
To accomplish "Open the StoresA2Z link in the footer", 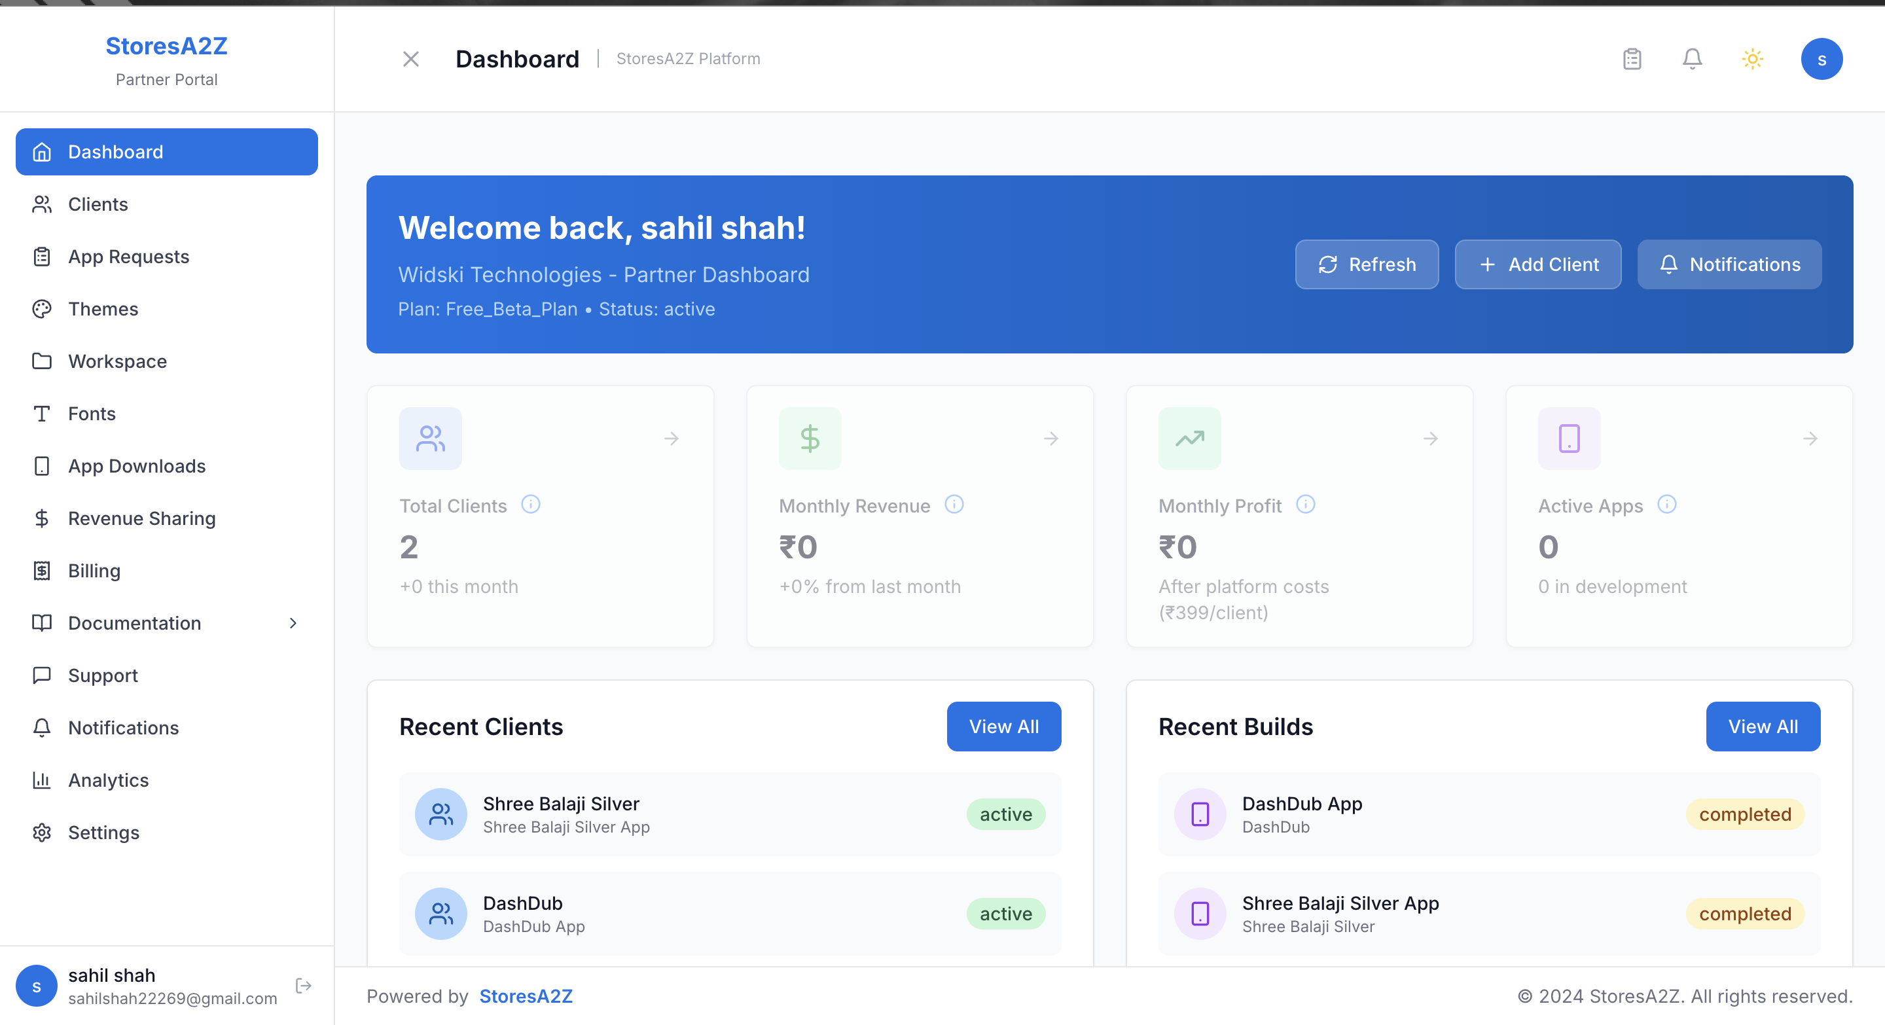I will click(x=526, y=996).
